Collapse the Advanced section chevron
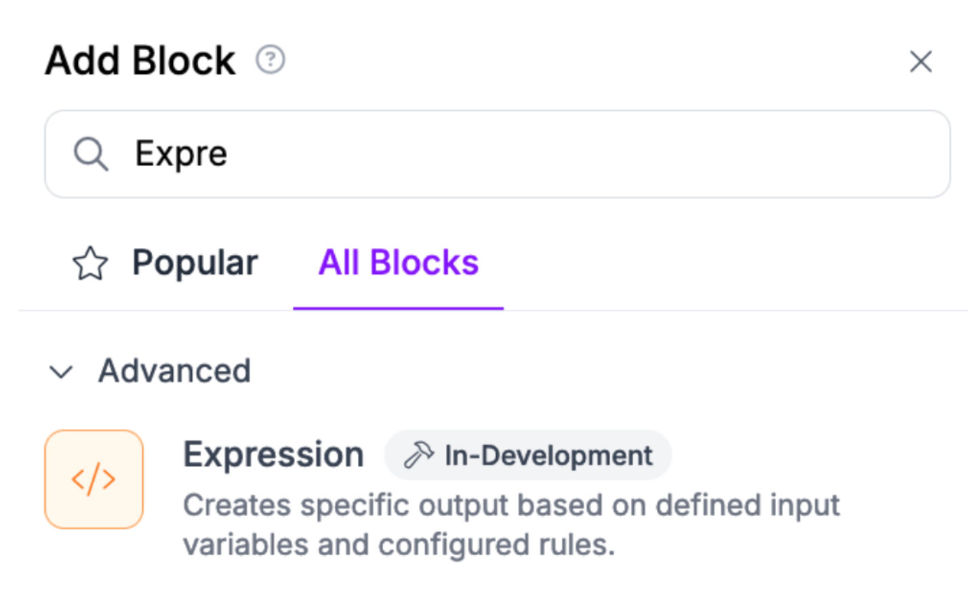The width and height of the screenshot is (968, 602). point(61,372)
